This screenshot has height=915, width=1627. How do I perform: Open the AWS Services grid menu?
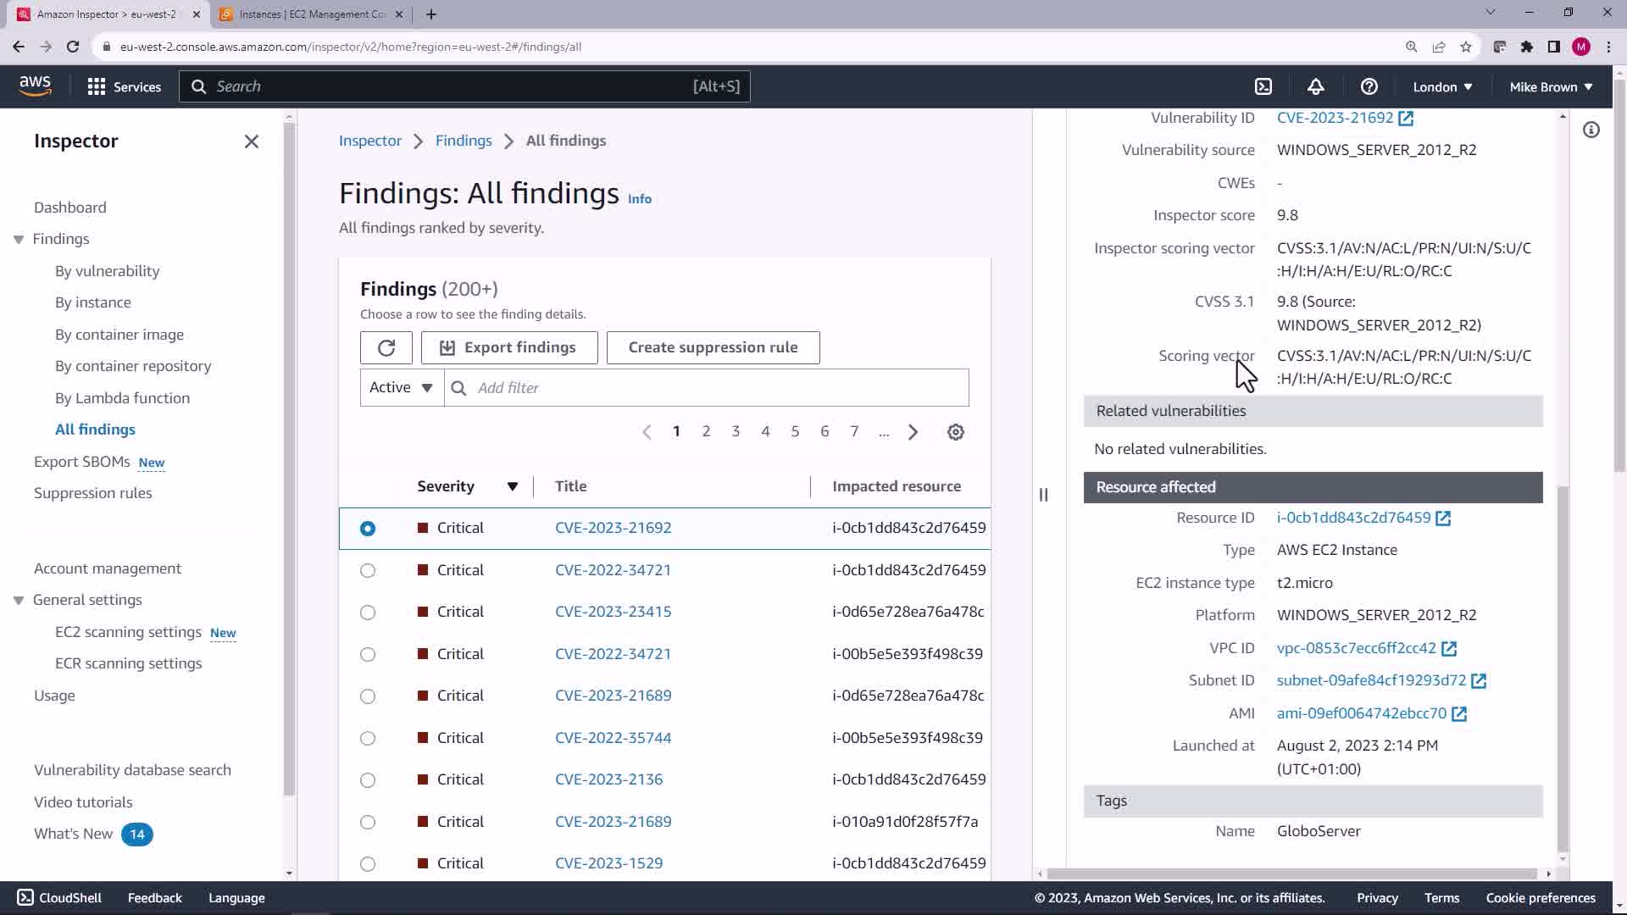click(97, 86)
